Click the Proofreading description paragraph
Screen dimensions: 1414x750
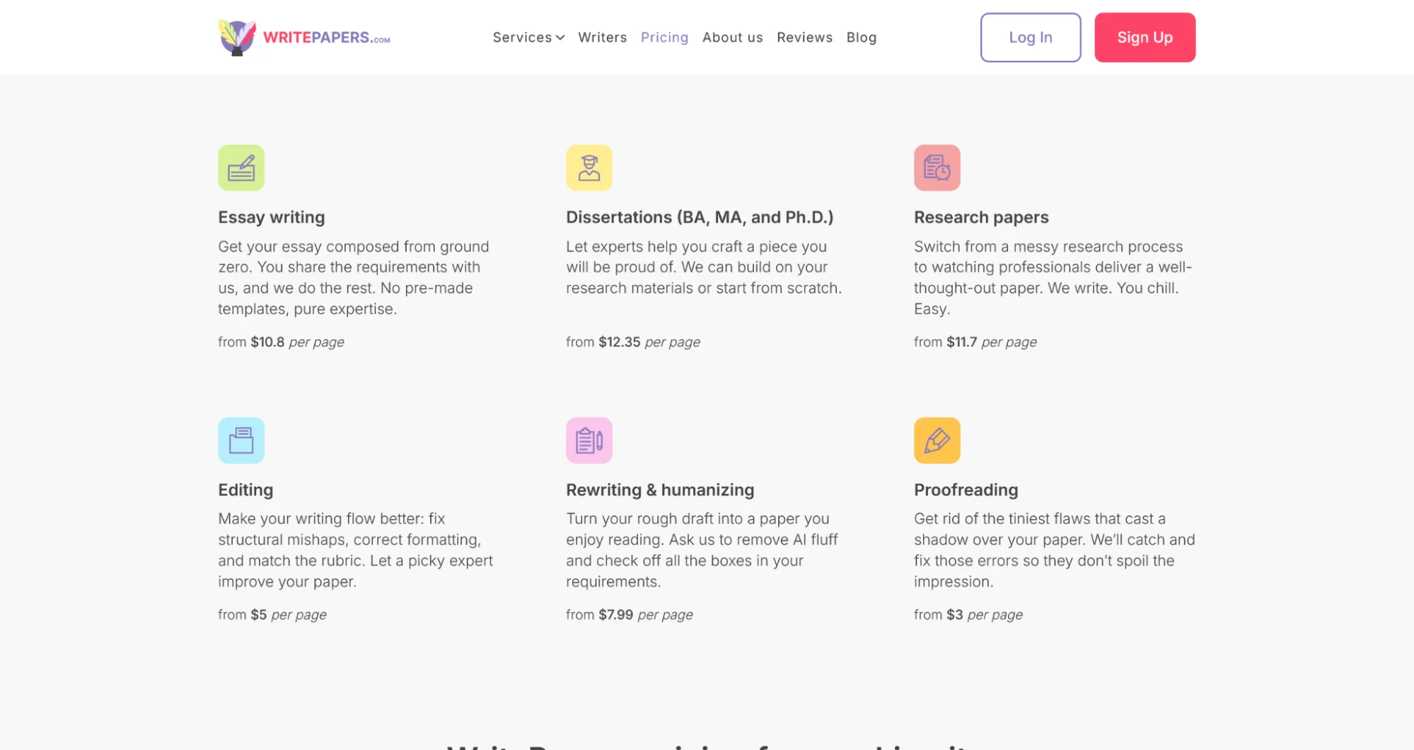[x=1054, y=550]
